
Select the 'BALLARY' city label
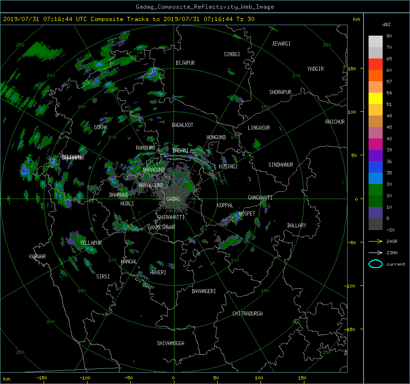point(297,226)
